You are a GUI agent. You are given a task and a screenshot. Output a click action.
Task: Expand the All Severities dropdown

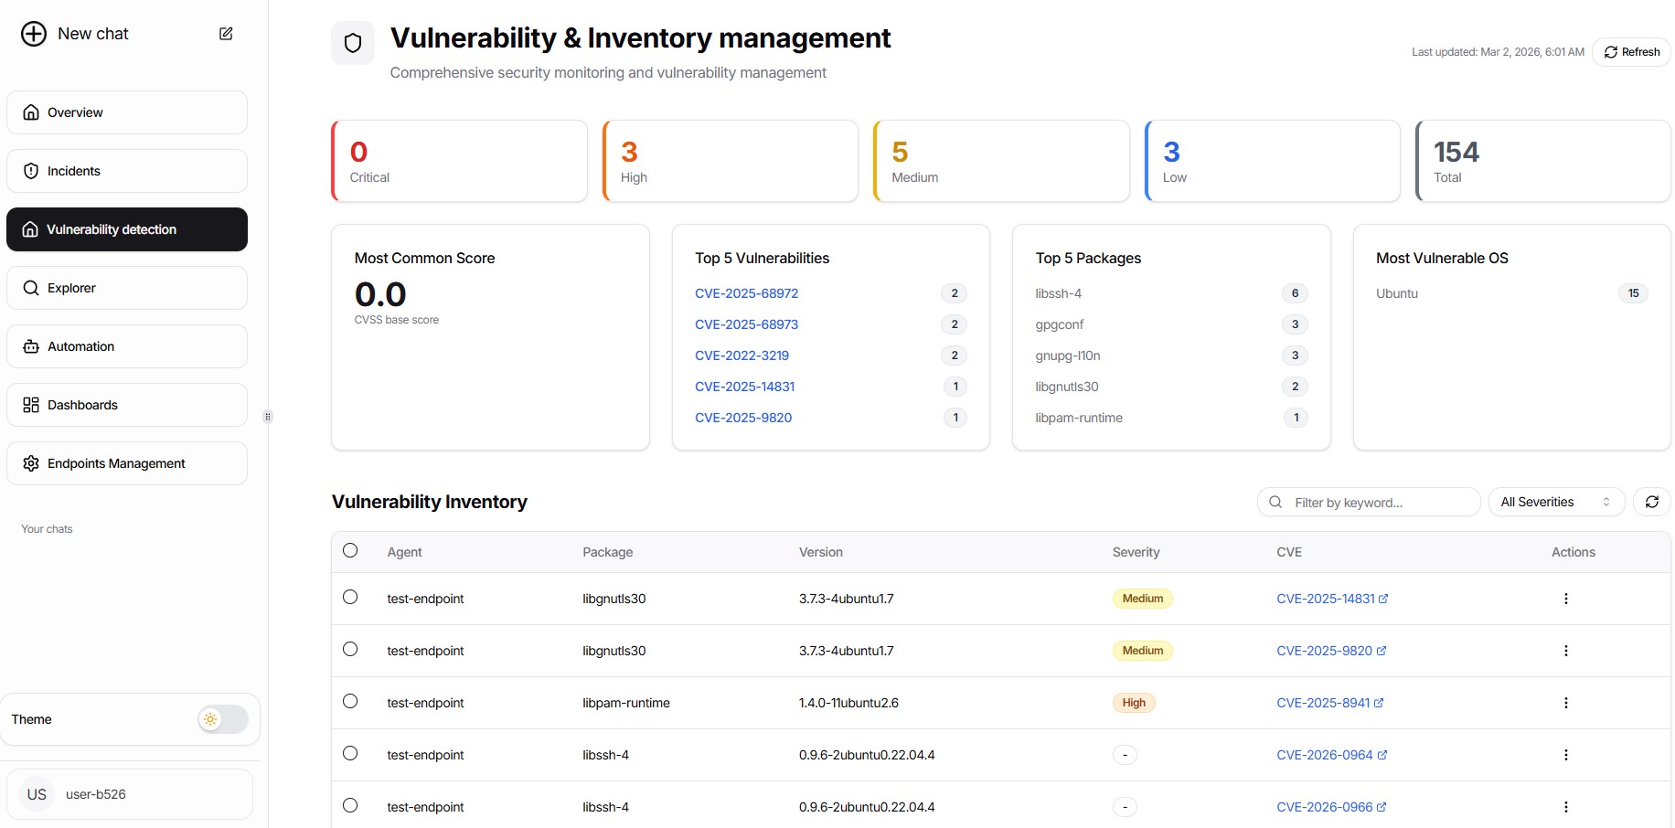pyautogui.click(x=1555, y=502)
